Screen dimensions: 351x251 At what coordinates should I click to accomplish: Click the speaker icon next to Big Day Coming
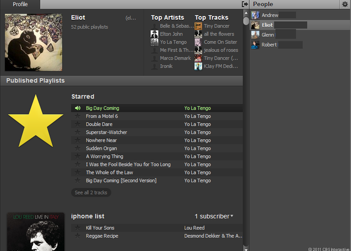point(78,109)
